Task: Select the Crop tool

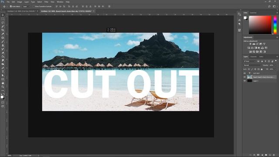Action: pos(3,30)
